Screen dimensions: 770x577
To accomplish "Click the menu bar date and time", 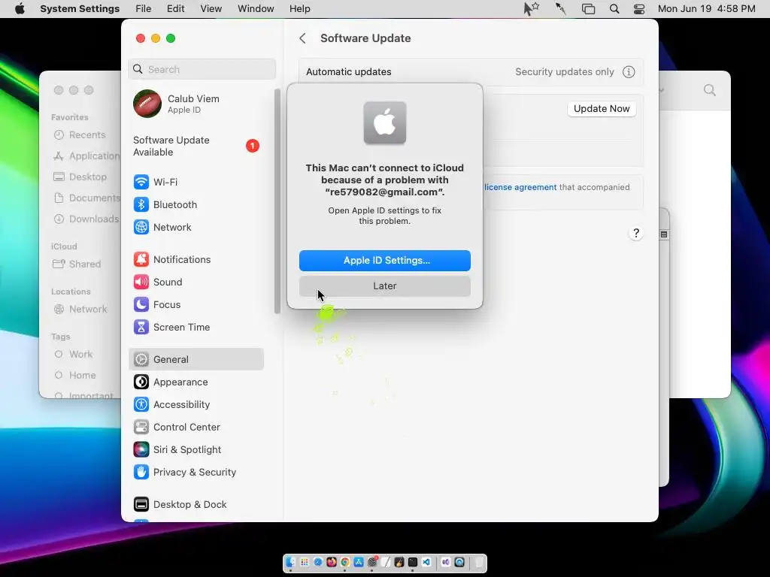I will pyautogui.click(x=706, y=9).
